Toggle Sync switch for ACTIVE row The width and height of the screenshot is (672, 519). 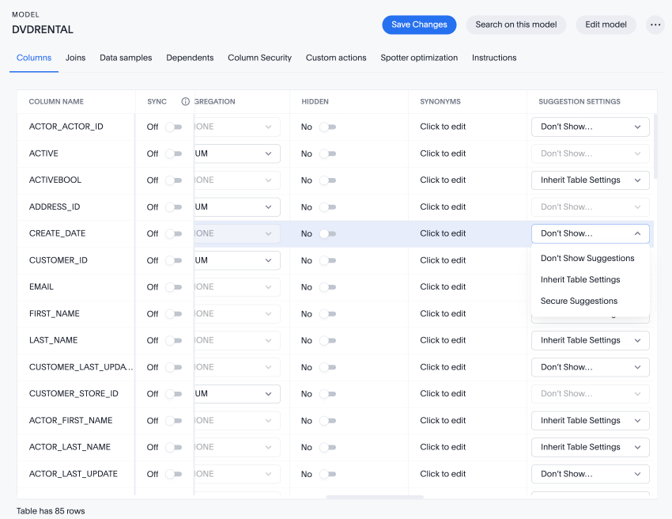coord(174,153)
